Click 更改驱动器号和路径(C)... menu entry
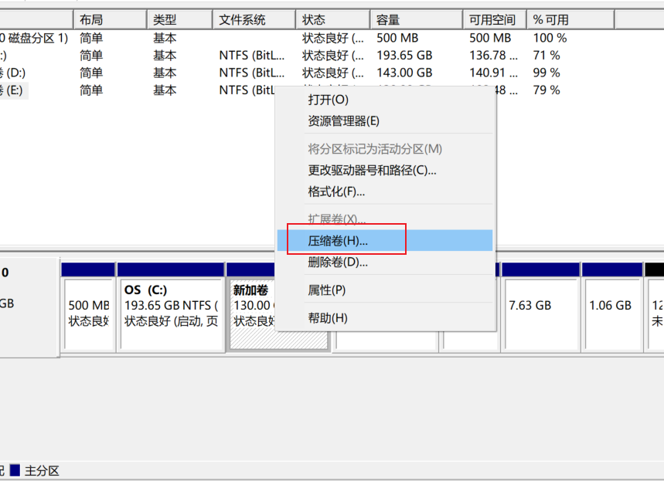Screen dimensions: 664x481 [384, 170]
